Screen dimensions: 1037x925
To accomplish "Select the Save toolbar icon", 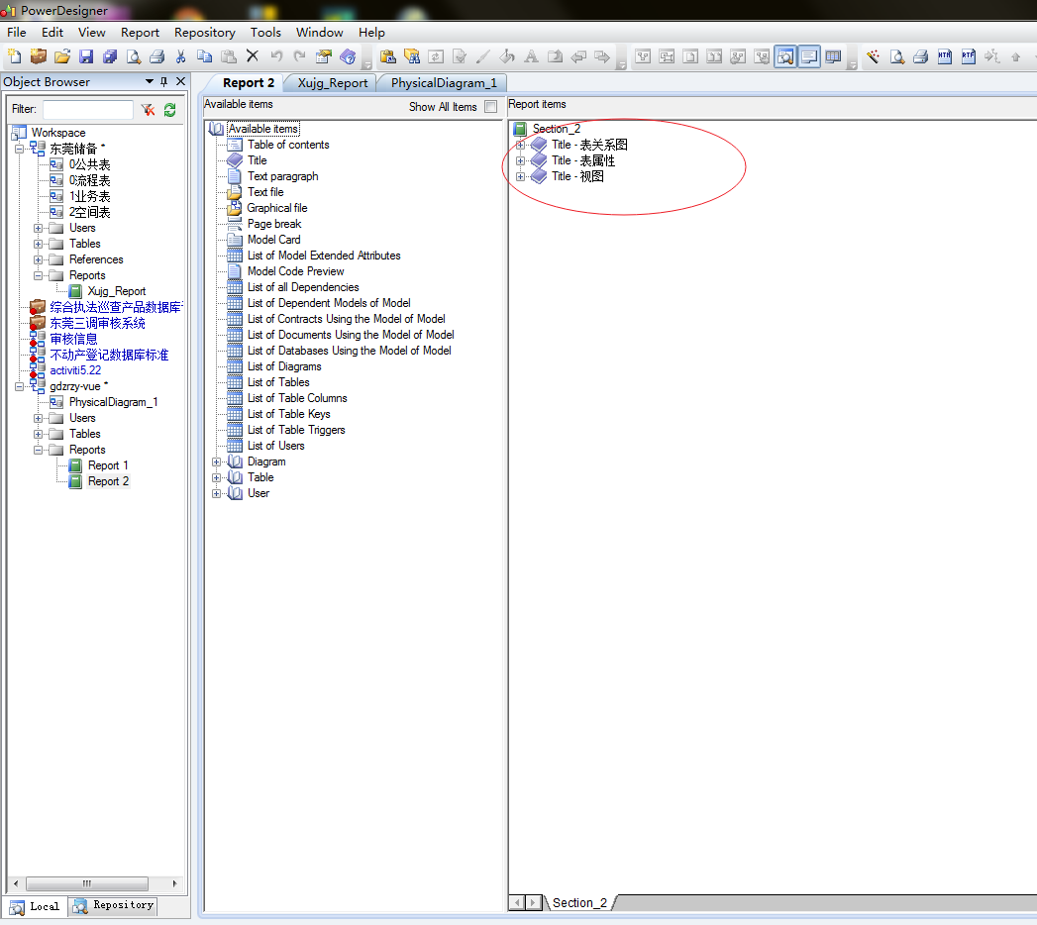I will tap(86, 56).
